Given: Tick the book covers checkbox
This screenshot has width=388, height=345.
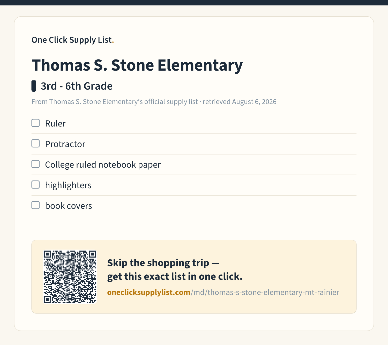Looking at the screenshot, I should [35, 205].
